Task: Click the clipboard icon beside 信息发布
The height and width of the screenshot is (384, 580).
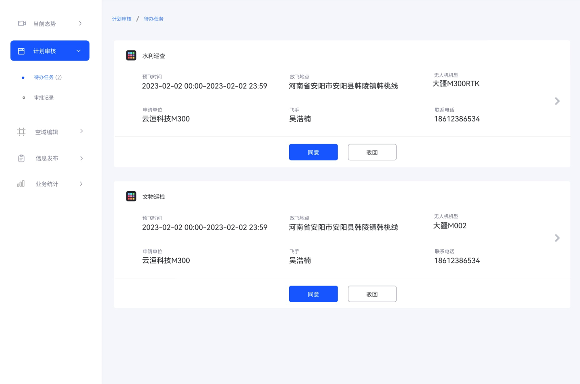Action: (21, 159)
